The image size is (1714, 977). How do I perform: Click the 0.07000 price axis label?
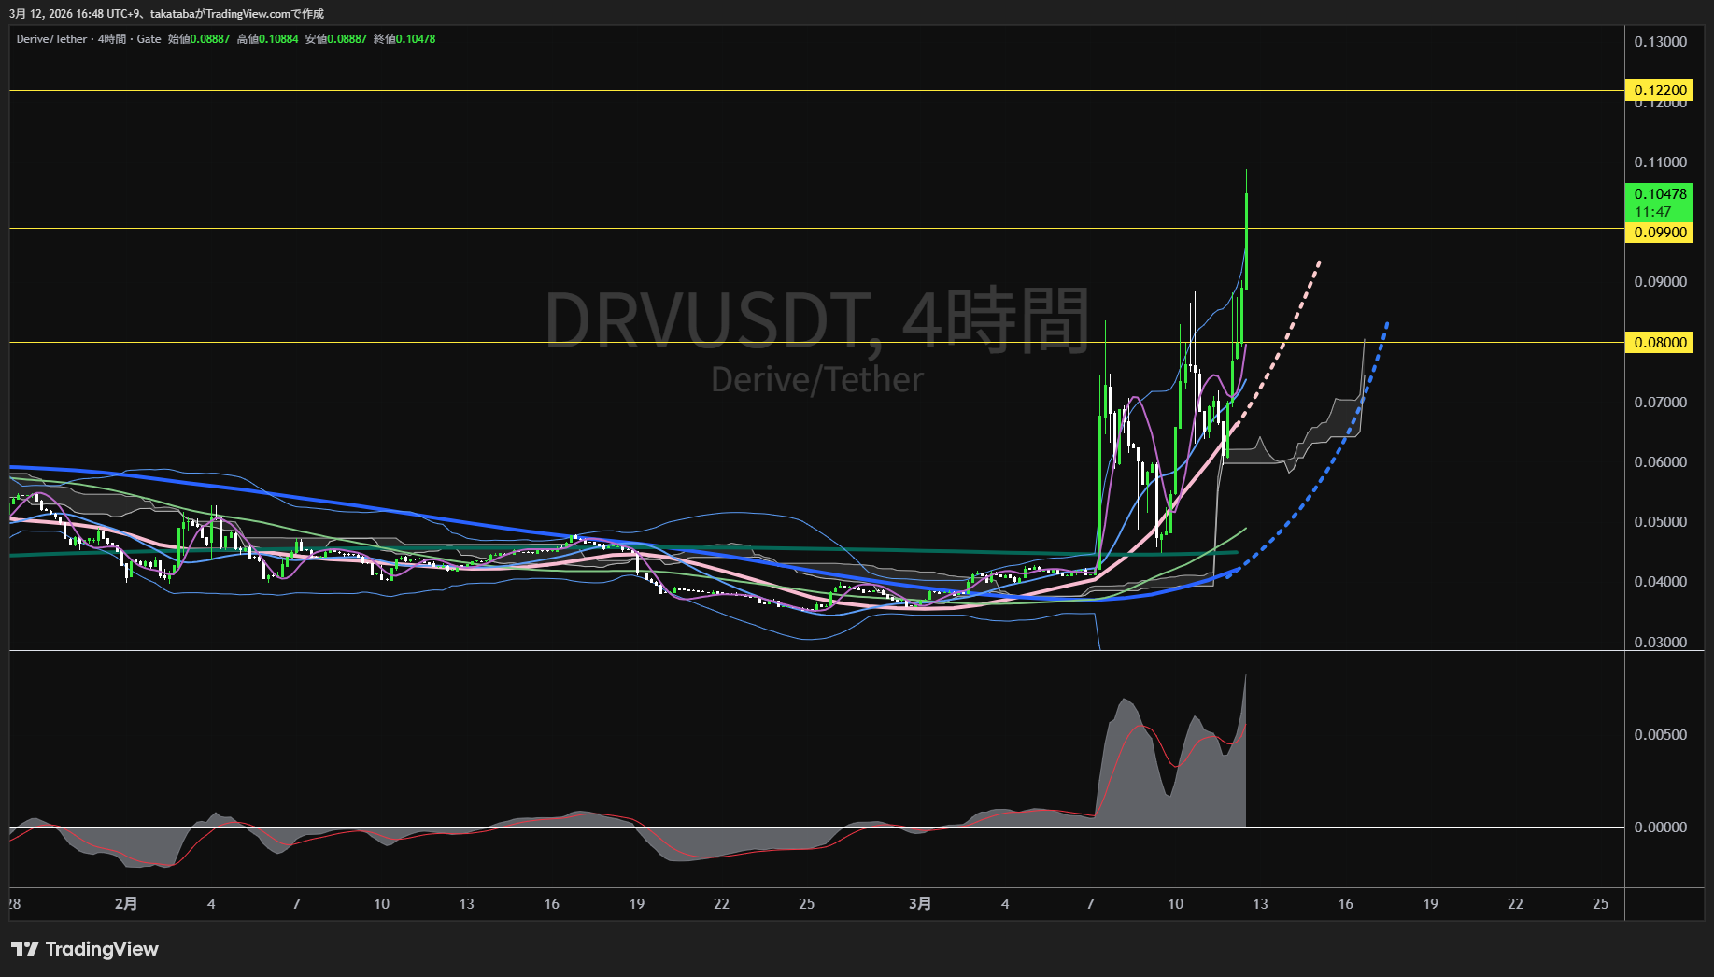(1660, 403)
